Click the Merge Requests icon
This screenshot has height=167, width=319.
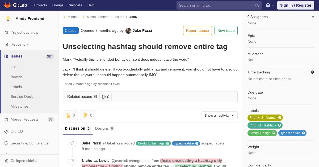[x=6, y=119]
